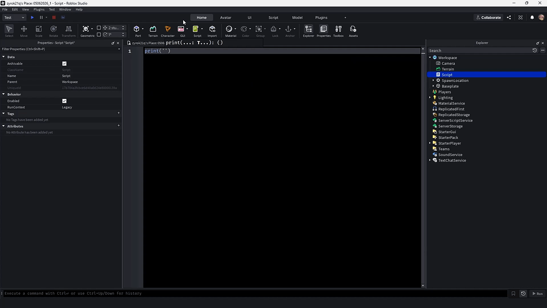
Task: Toggle the Explorer panel button
Action: coord(308,30)
